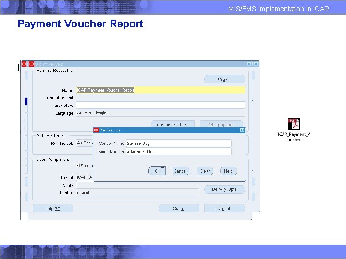Click the Print to field showing noprint
The height and width of the screenshot is (259, 346).
pyautogui.click(x=138, y=193)
